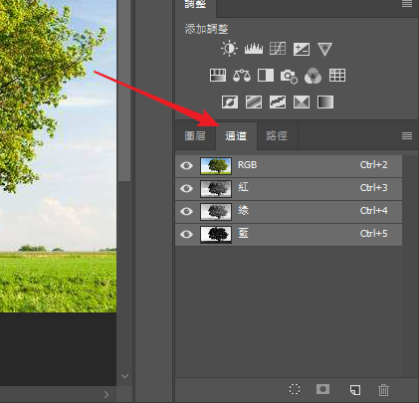Add a Channel Mixer adjustment
Image resolution: width=419 pixels, height=403 pixels.
[x=313, y=76]
